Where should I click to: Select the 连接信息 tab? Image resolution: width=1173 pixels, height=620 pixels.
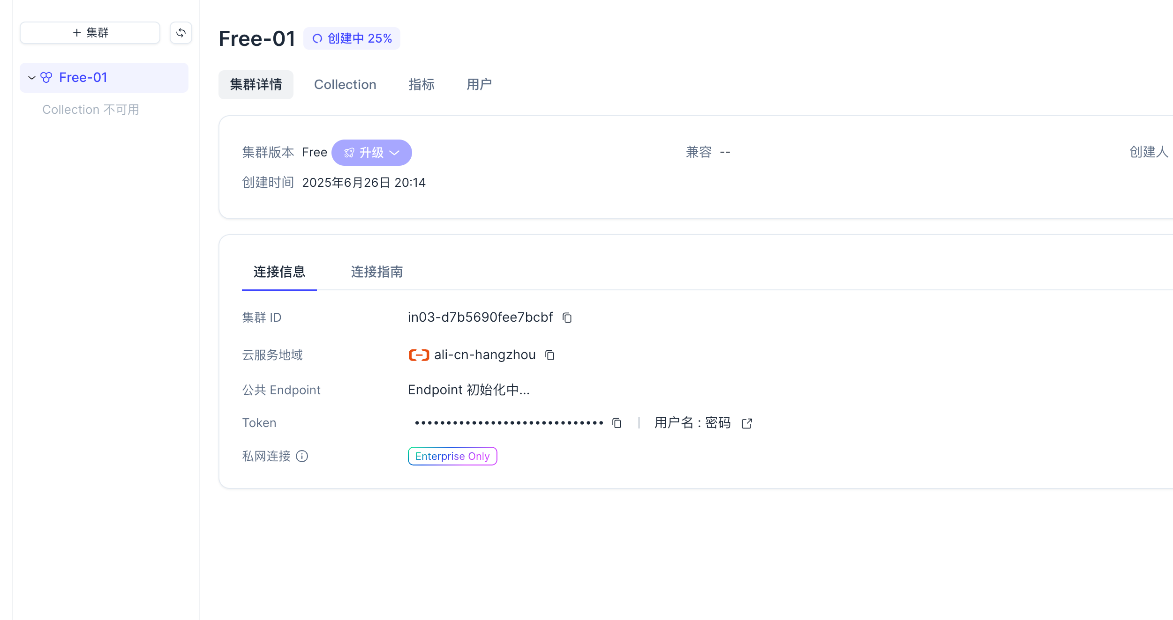(x=279, y=272)
